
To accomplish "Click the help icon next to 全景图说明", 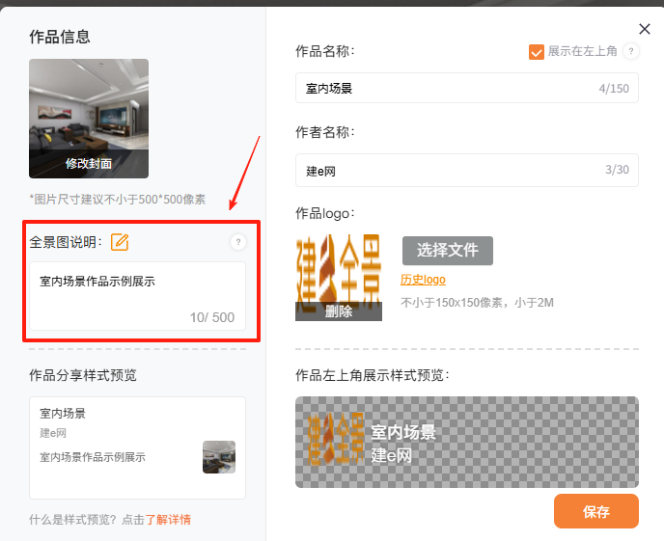I will pos(237,242).
